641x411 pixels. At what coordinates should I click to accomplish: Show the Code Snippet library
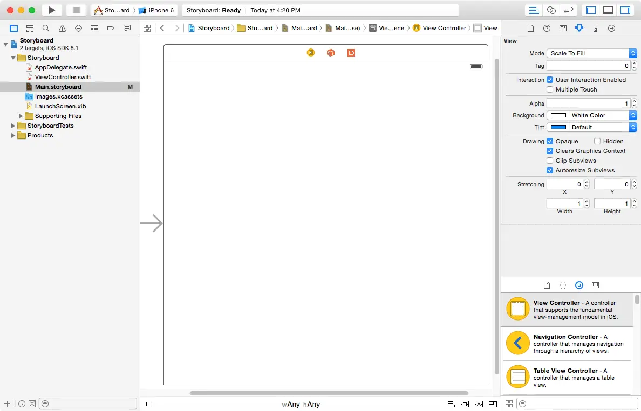563,285
